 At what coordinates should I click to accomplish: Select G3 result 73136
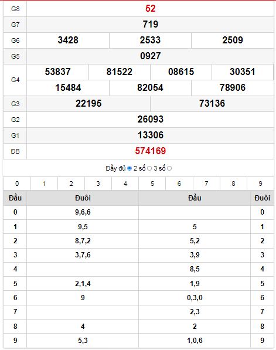212,104
